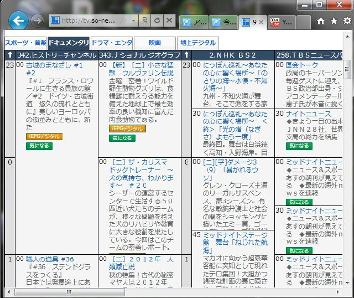Open the 古城のまなざし #1 #2 program link
The height and width of the screenshot is (298, 354).
[x=54, y=69]
